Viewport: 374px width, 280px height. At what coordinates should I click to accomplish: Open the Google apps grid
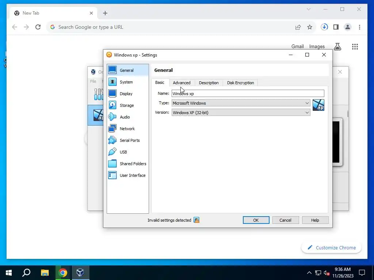coord(355,46)
